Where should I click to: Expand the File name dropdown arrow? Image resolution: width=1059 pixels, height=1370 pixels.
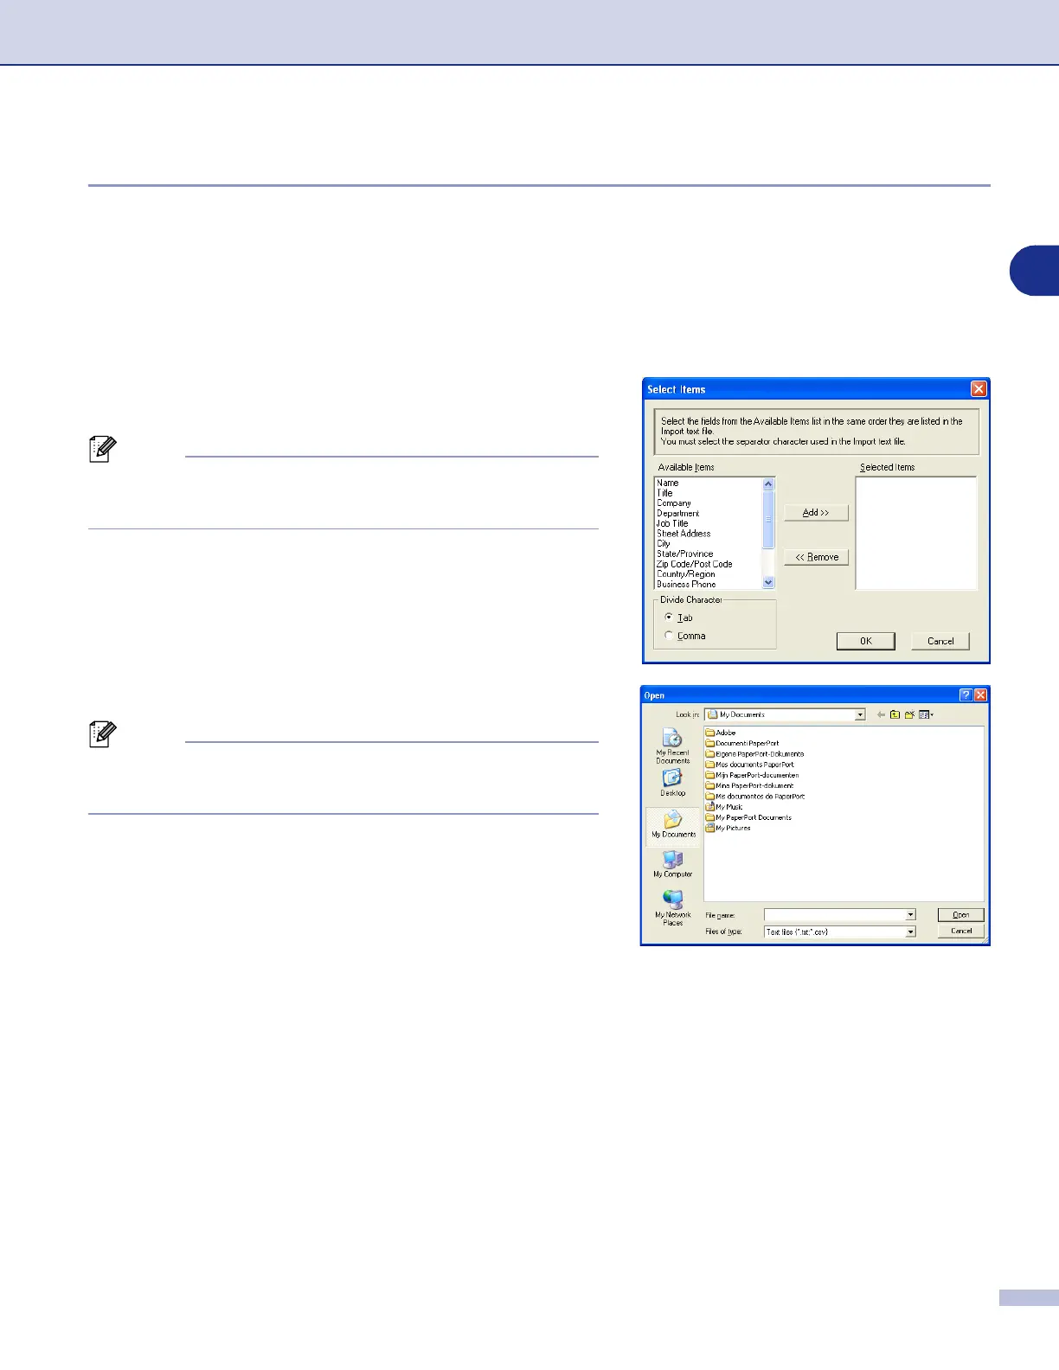point(910,915)
